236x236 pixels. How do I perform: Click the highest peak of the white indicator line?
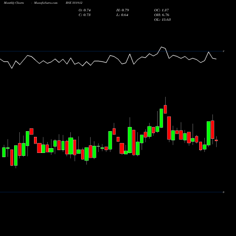tap(161, 47)
